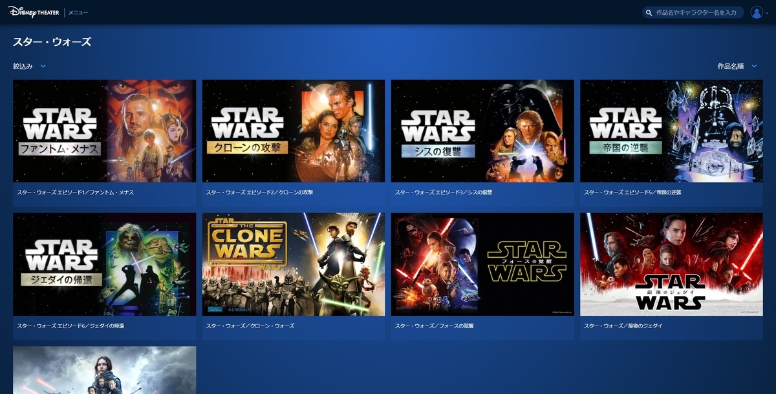This screenshot has height=394, width=776.
Task: Click title スター・ウォーズ エピソード1／ファントム・メナス
Action: pos(75,192)
